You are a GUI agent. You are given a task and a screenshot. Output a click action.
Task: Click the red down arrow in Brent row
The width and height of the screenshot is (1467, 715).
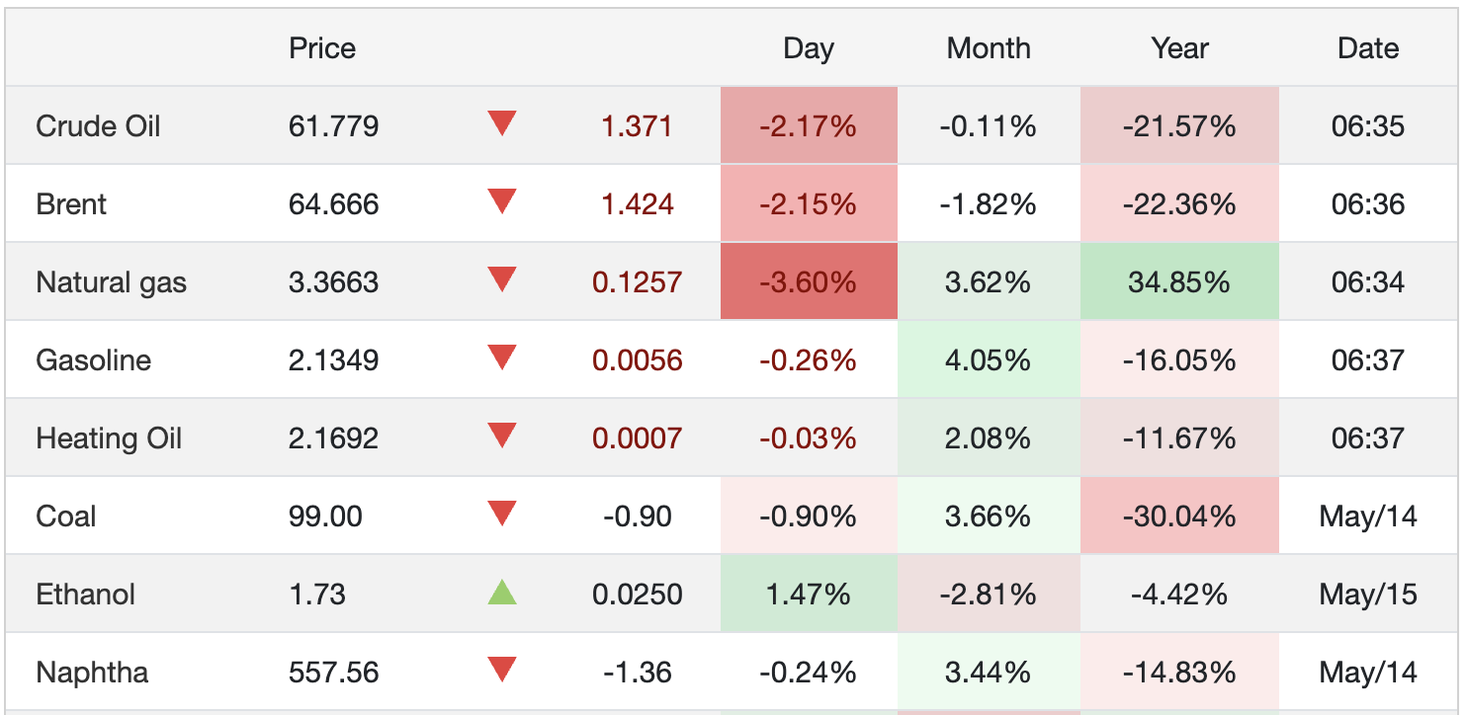pos(502,202)
